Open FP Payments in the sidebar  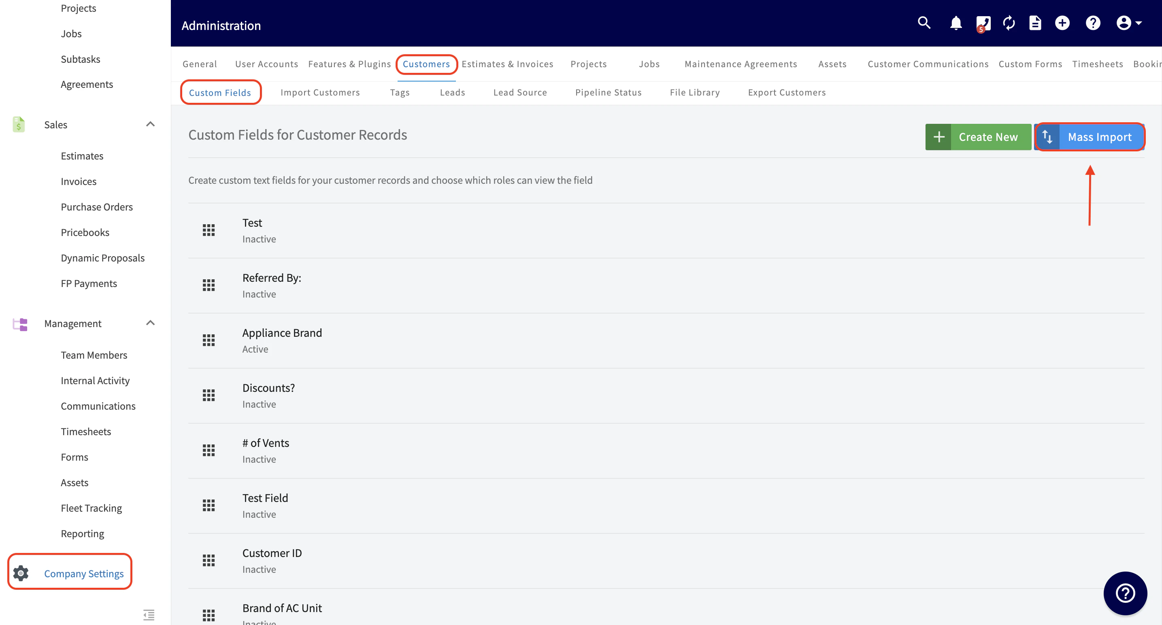point(89,283)
